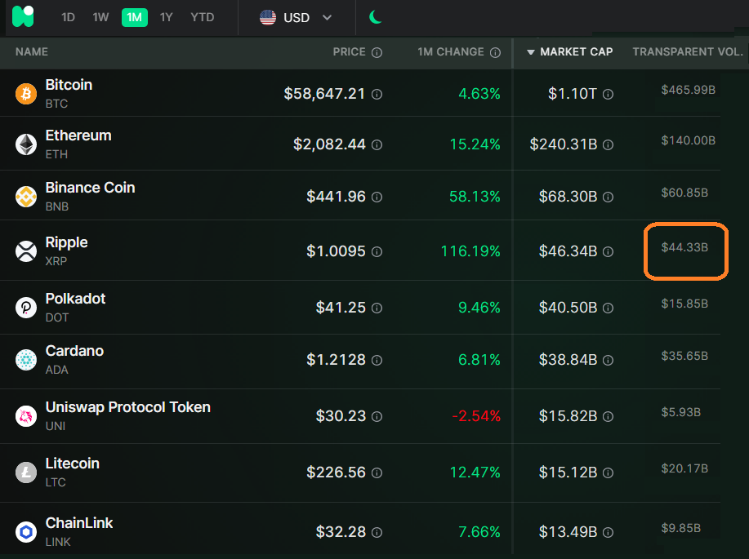Screen dimensions: 749x559
Task: Click the Polkadot logo icon
Action: click(x=26, y=308)
